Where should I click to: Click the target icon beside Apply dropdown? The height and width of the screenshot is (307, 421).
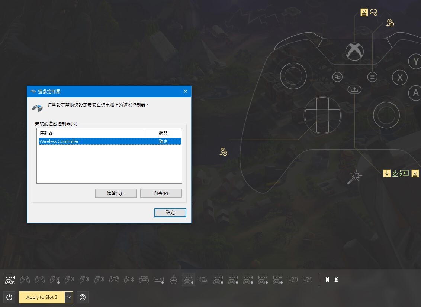tap(83, 297)
